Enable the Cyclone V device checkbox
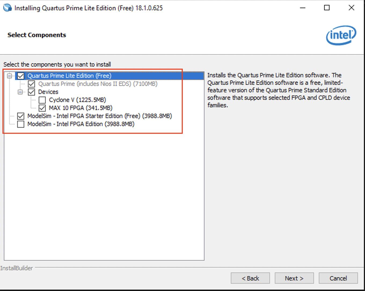The height and width of the screenshot is (291, 365). [42, 100]
